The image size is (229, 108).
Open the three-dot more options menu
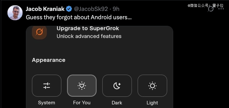(221, 9)
